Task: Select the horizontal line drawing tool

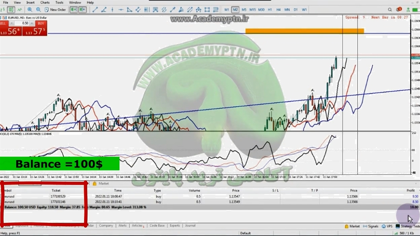Action: tap(121, 10)
